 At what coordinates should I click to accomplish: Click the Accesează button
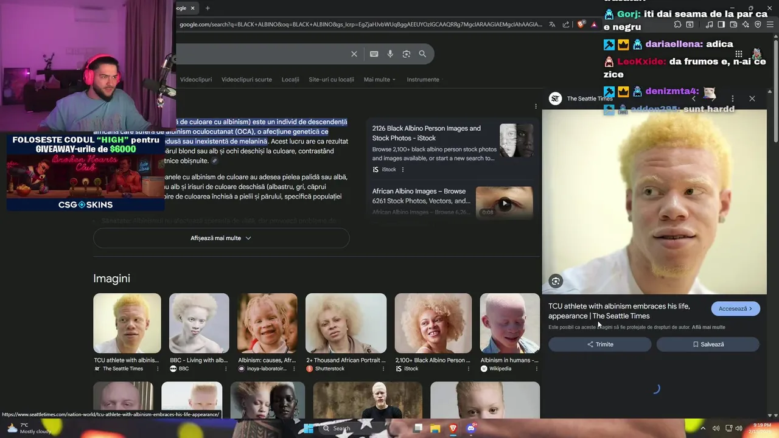tap(735, 308)
